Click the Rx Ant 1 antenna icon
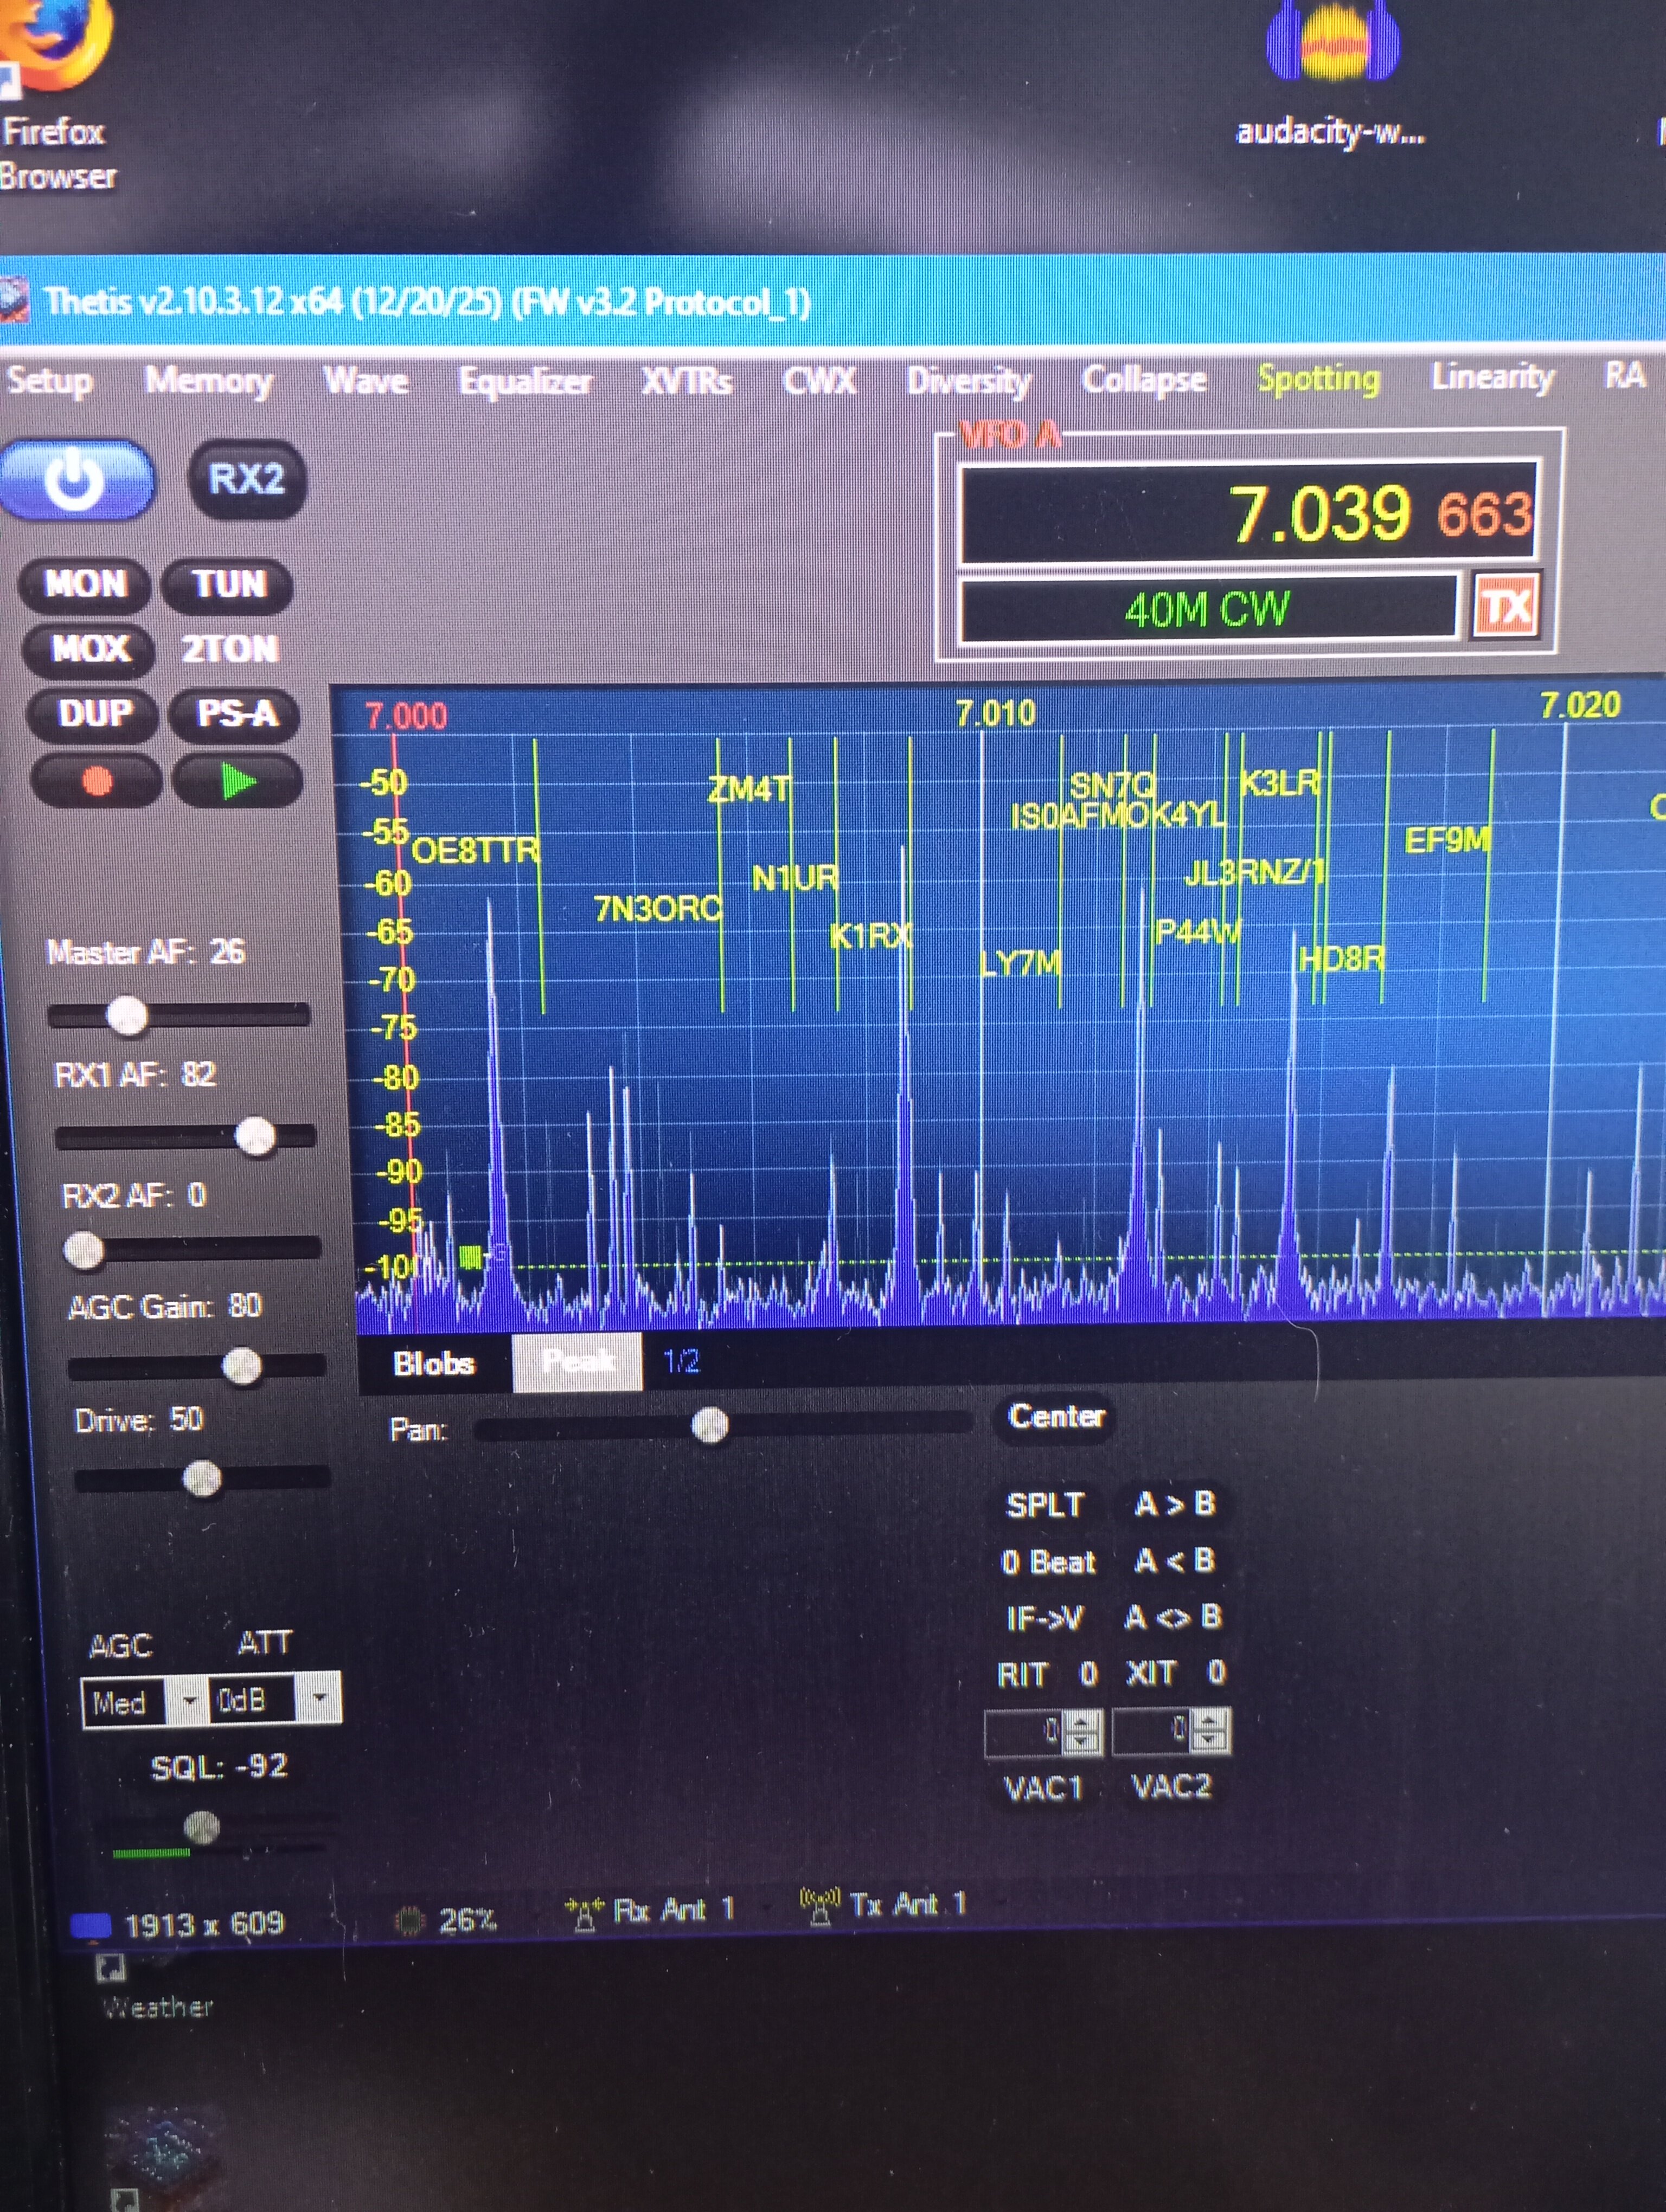The width and height of the screenshot is (1666, 2212). click(584, 1913)
